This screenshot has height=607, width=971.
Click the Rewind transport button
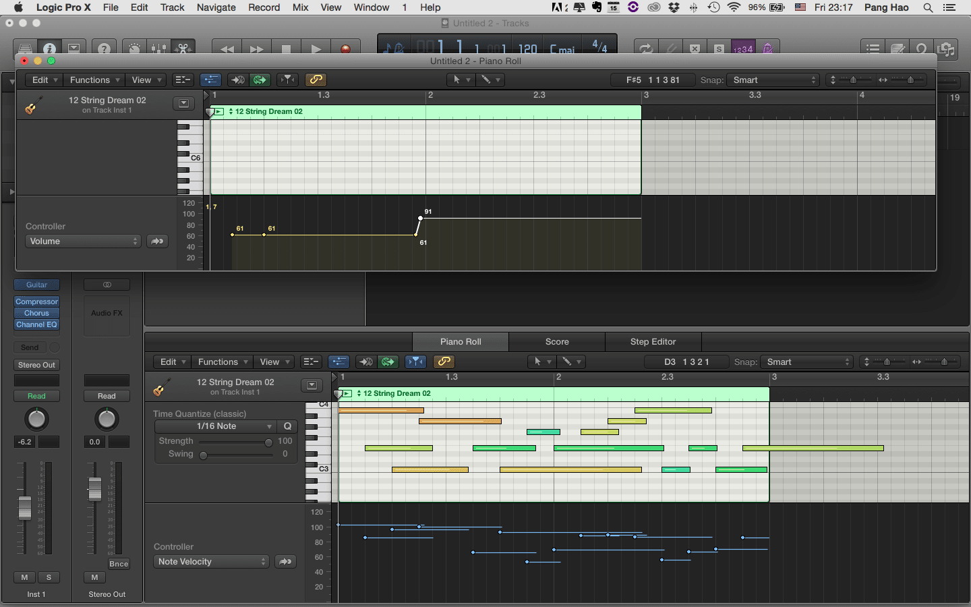[x=227, y=49]
